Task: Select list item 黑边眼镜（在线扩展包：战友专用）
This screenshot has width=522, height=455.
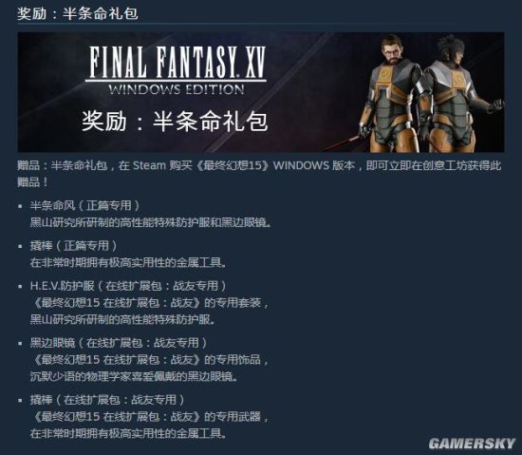Action: 119,343
